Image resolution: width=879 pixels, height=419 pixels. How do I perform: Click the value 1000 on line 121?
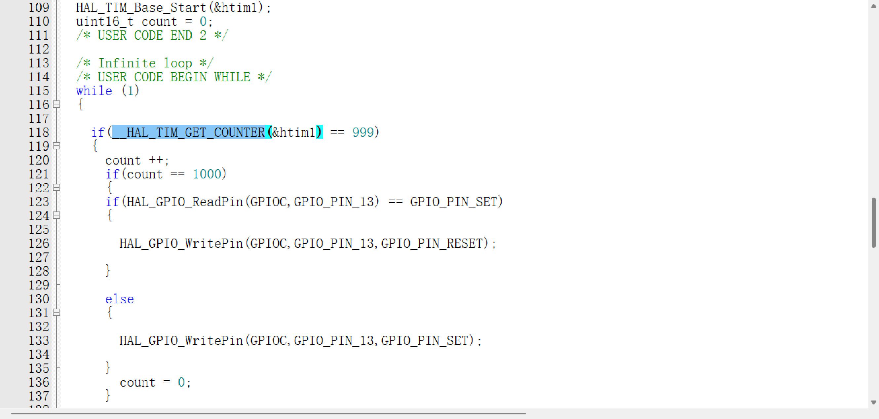(207, 174)
